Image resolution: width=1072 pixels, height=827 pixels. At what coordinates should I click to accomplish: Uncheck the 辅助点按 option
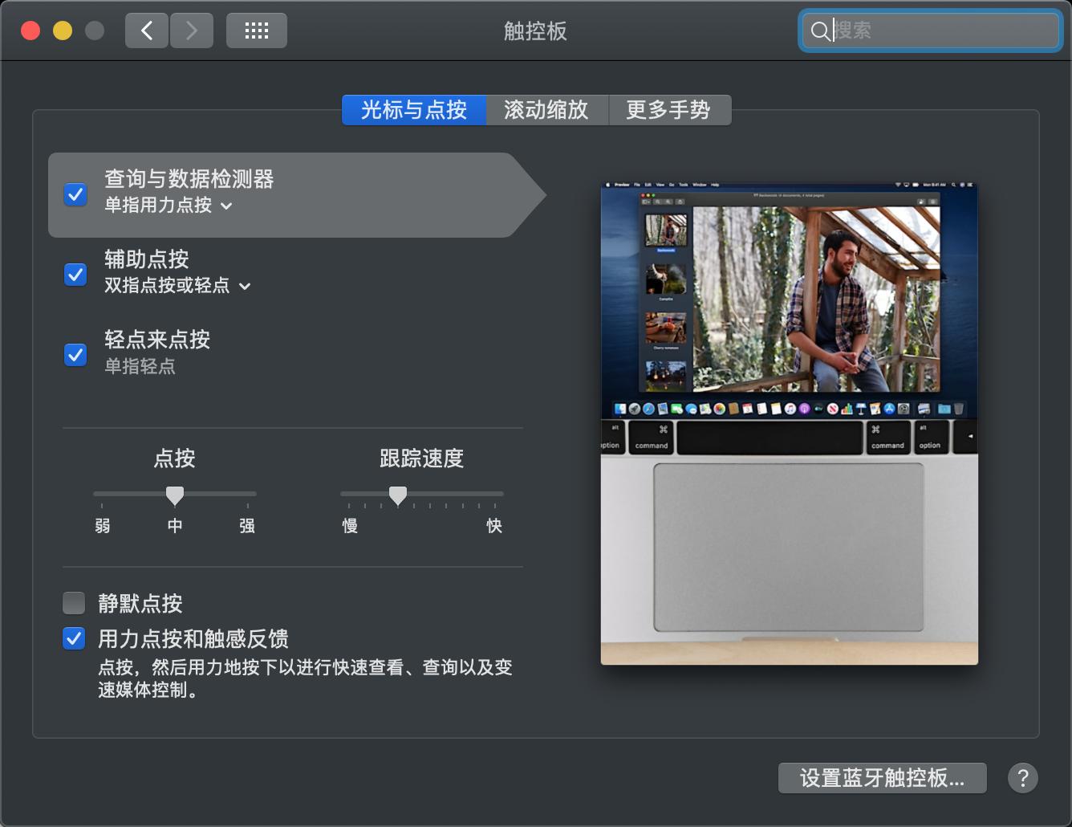pyautogui.click(x=75, y=275)
